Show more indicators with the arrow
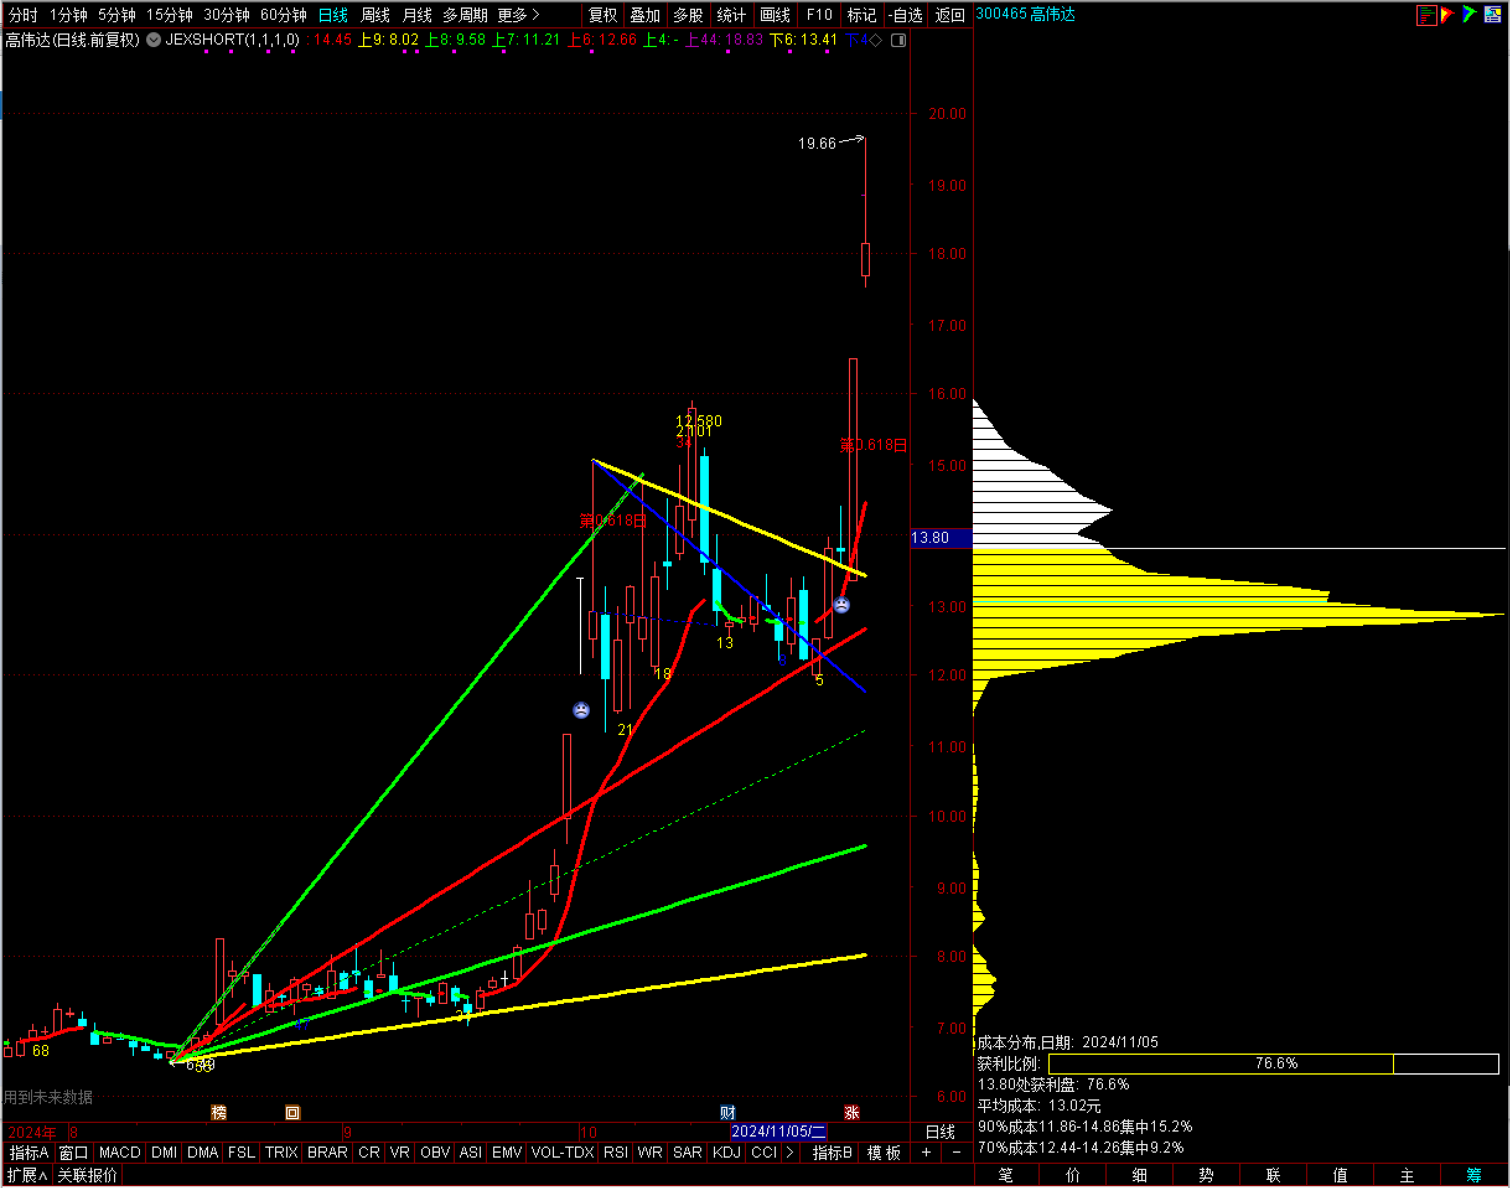1510x1188 pixels. pos(789,1153)
